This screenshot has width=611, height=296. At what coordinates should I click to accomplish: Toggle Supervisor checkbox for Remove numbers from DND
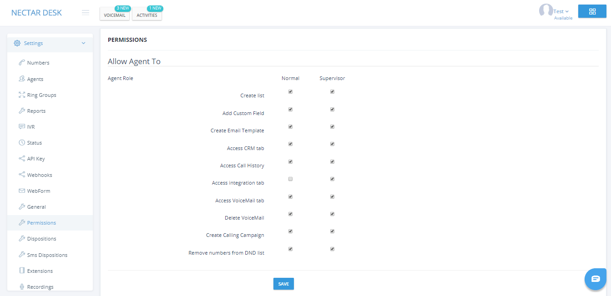coord(332,249)
